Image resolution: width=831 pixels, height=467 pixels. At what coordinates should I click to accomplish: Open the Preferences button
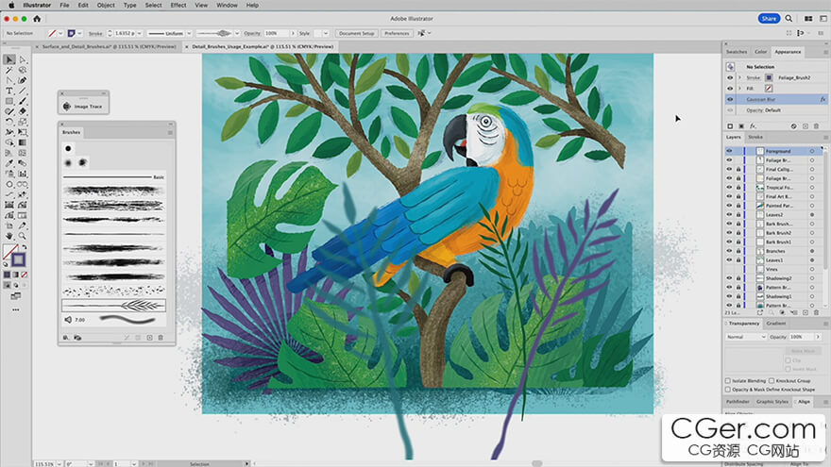(397, 33)
